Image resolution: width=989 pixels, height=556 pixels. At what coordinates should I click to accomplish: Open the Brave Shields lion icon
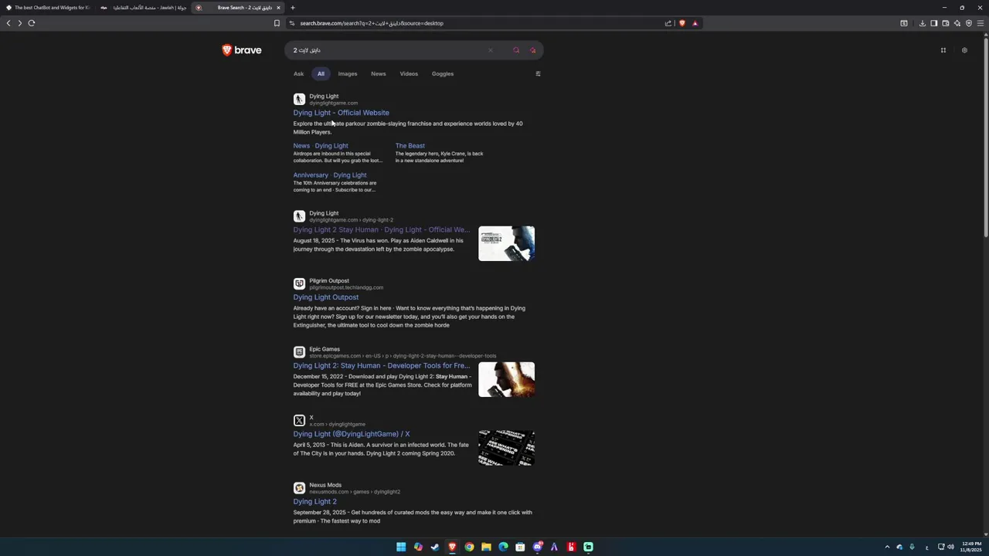(x=681, y=23)
